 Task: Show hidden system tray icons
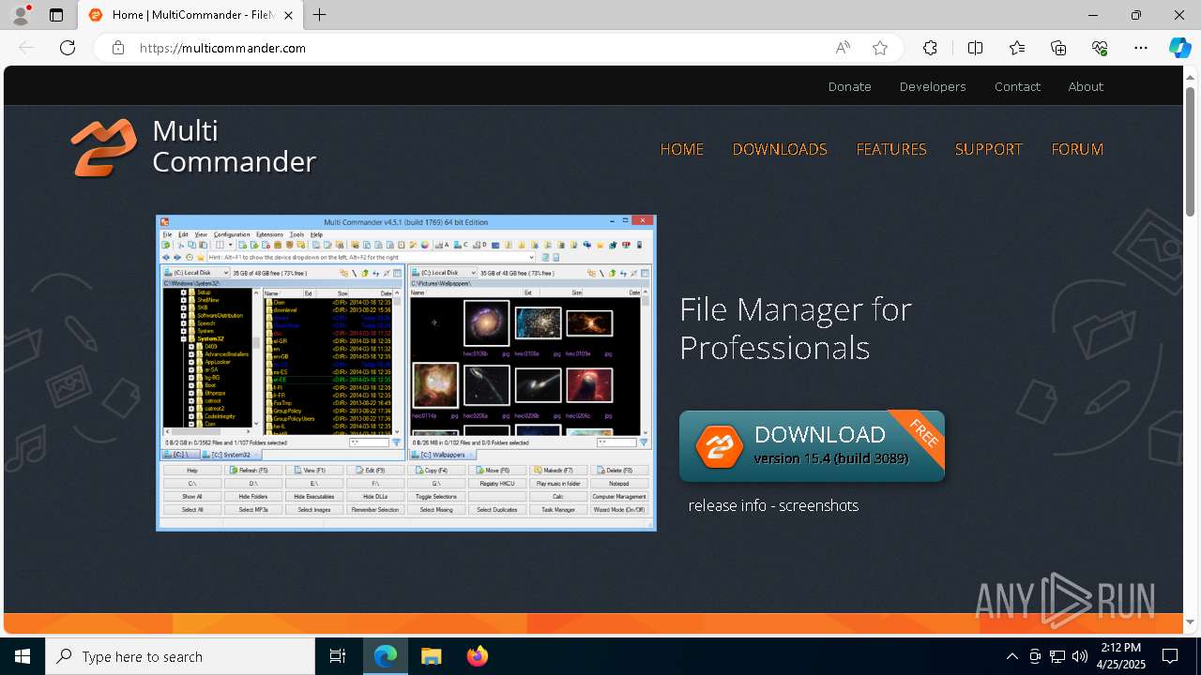click(x=1011, y=656)
